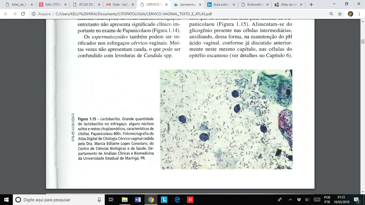
Task: Click the Dropbox tray icon
Action: pyautogui.click(x=299, y=200)
